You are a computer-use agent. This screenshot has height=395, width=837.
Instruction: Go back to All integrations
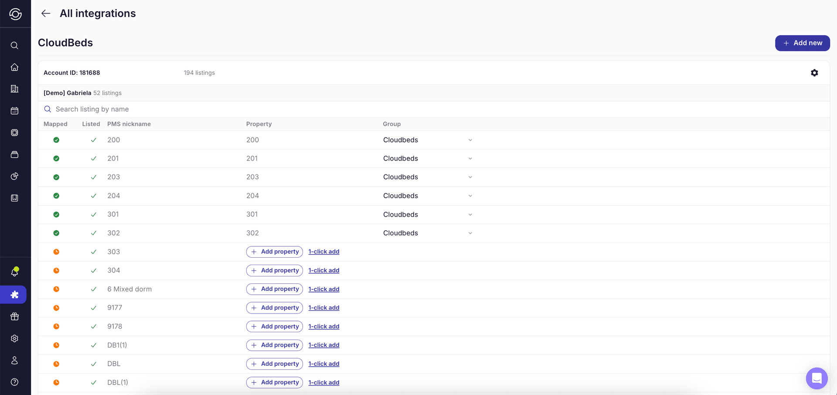point(45,13)
